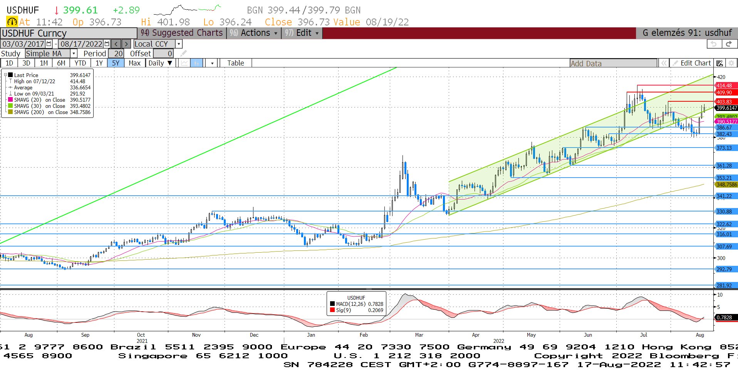738x386 pixels.
Task: Click the Edit Chart button
Action: tap(692, 63)
